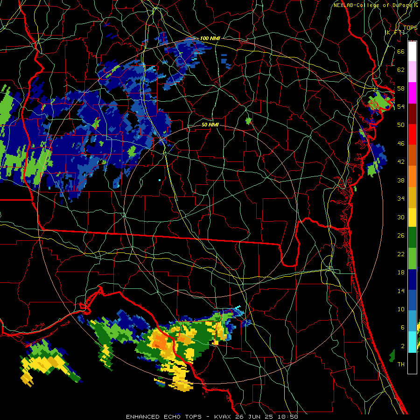Click the '100 NMI' range ring label
Image resolution: width=420 pixels, height=420 pixels.
tap(210, 38)
